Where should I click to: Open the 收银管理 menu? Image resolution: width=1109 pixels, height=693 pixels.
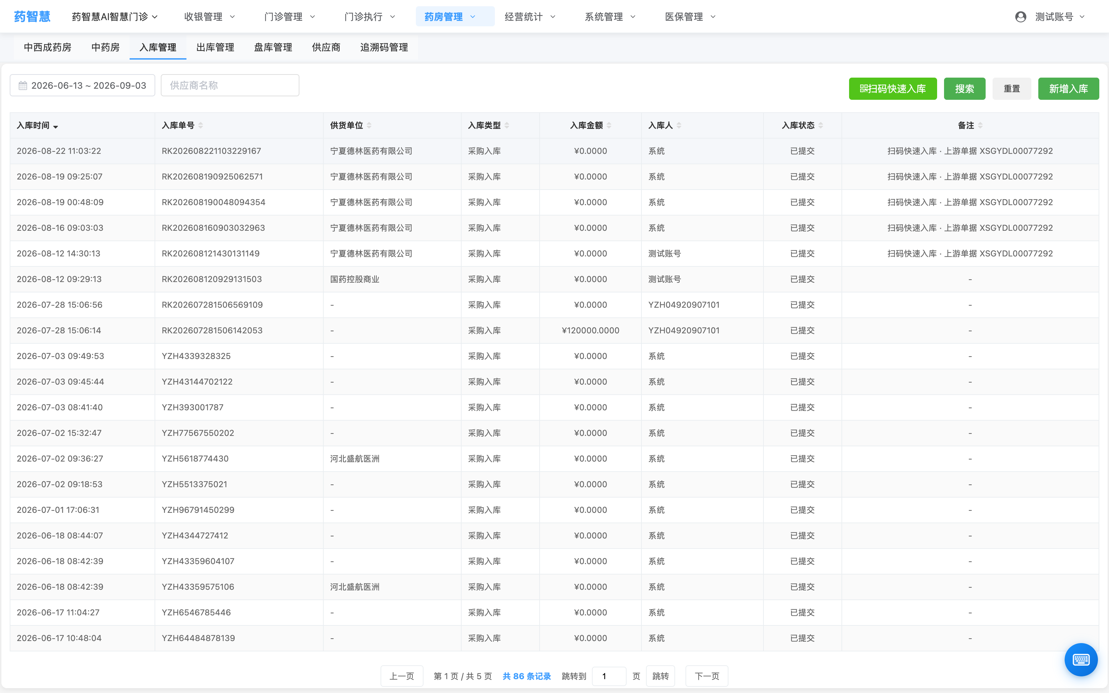coord(209,17)
